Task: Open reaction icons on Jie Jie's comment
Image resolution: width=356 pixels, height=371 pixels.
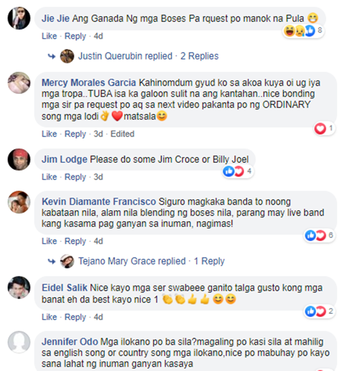Action: click(x=303, y=31)
